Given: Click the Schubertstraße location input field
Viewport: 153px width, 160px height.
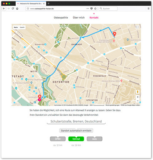Looking at the screenshot, I should click(76, 121).
